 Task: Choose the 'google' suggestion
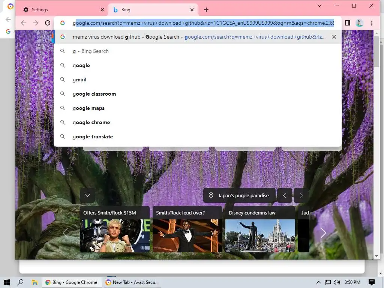[x=197, y=65]
